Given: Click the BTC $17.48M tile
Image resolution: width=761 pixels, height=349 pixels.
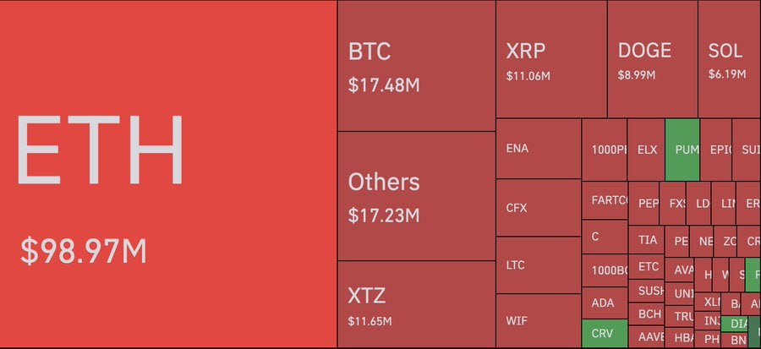Looking at the screenshot, I should click(x=416, y=66).
